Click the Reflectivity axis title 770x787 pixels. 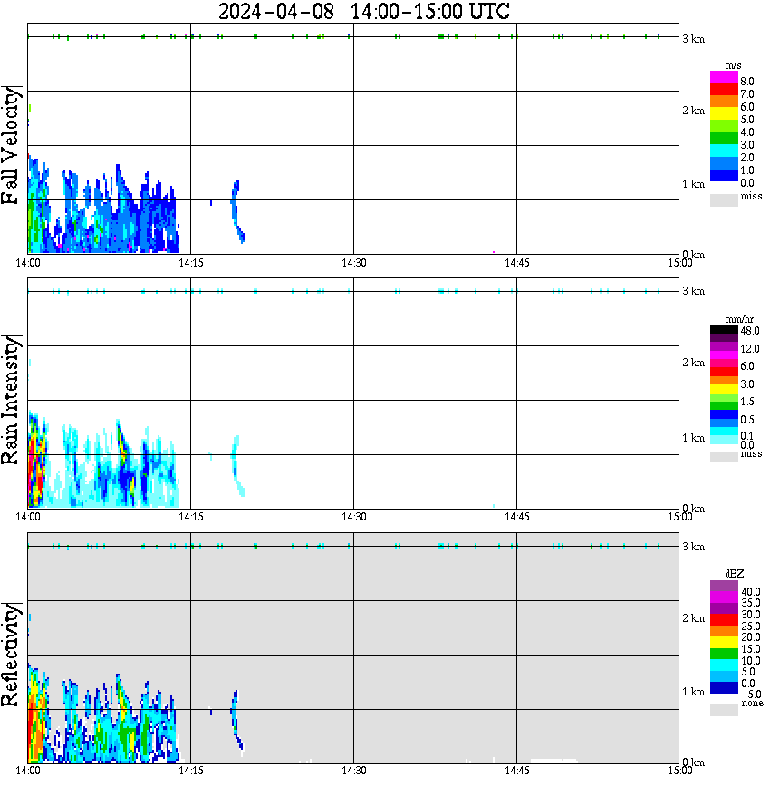[x=11, y=655]
